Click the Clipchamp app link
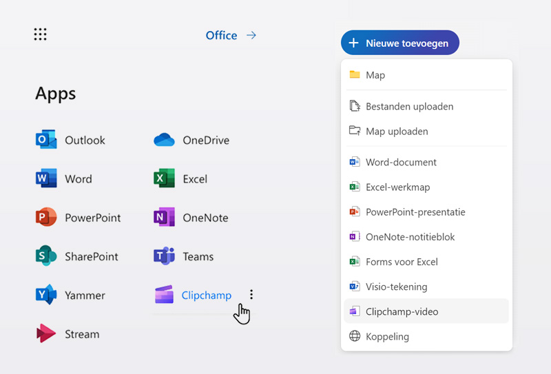 (x=206, y=295)
